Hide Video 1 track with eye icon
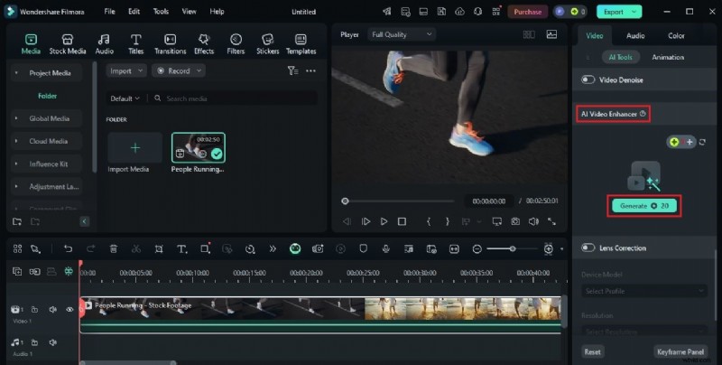This screenshot has width=722, height=365. (69, 310)
